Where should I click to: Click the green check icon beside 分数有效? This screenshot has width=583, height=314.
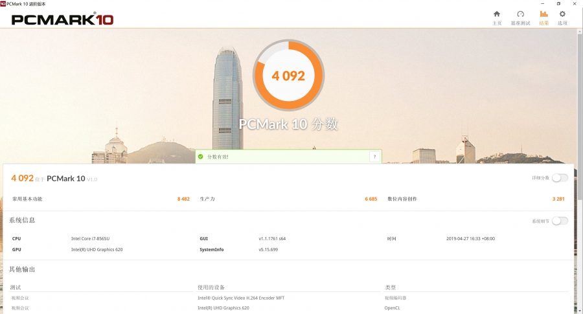pyautogui.click(x=201, y=157)
